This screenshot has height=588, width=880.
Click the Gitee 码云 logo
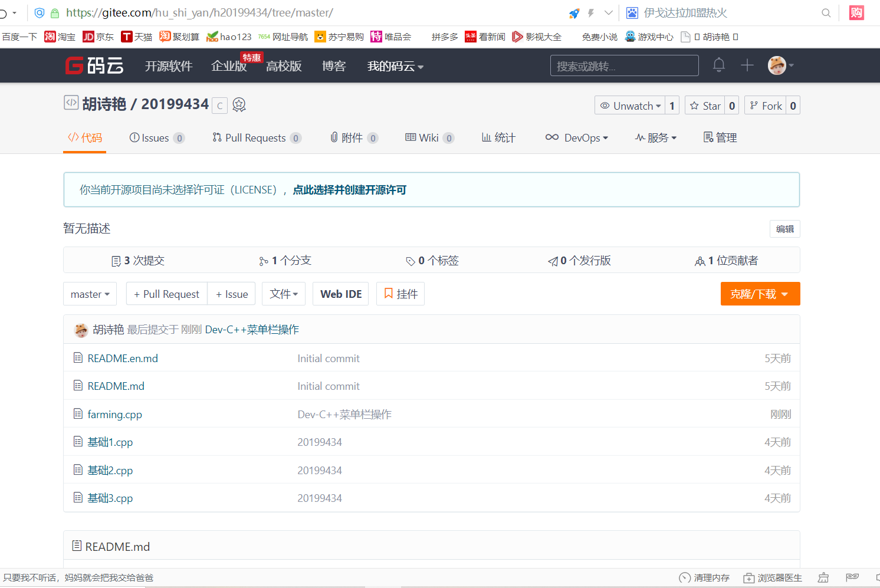coord(94,65)
